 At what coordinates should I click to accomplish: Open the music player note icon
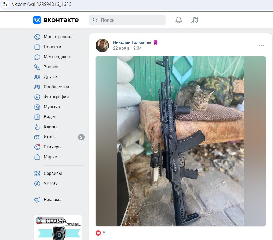194,20
